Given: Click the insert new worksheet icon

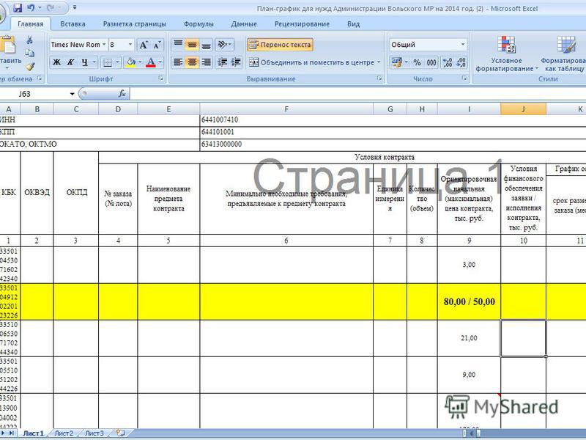Looking at the screenshot, I should coord(120,433).
